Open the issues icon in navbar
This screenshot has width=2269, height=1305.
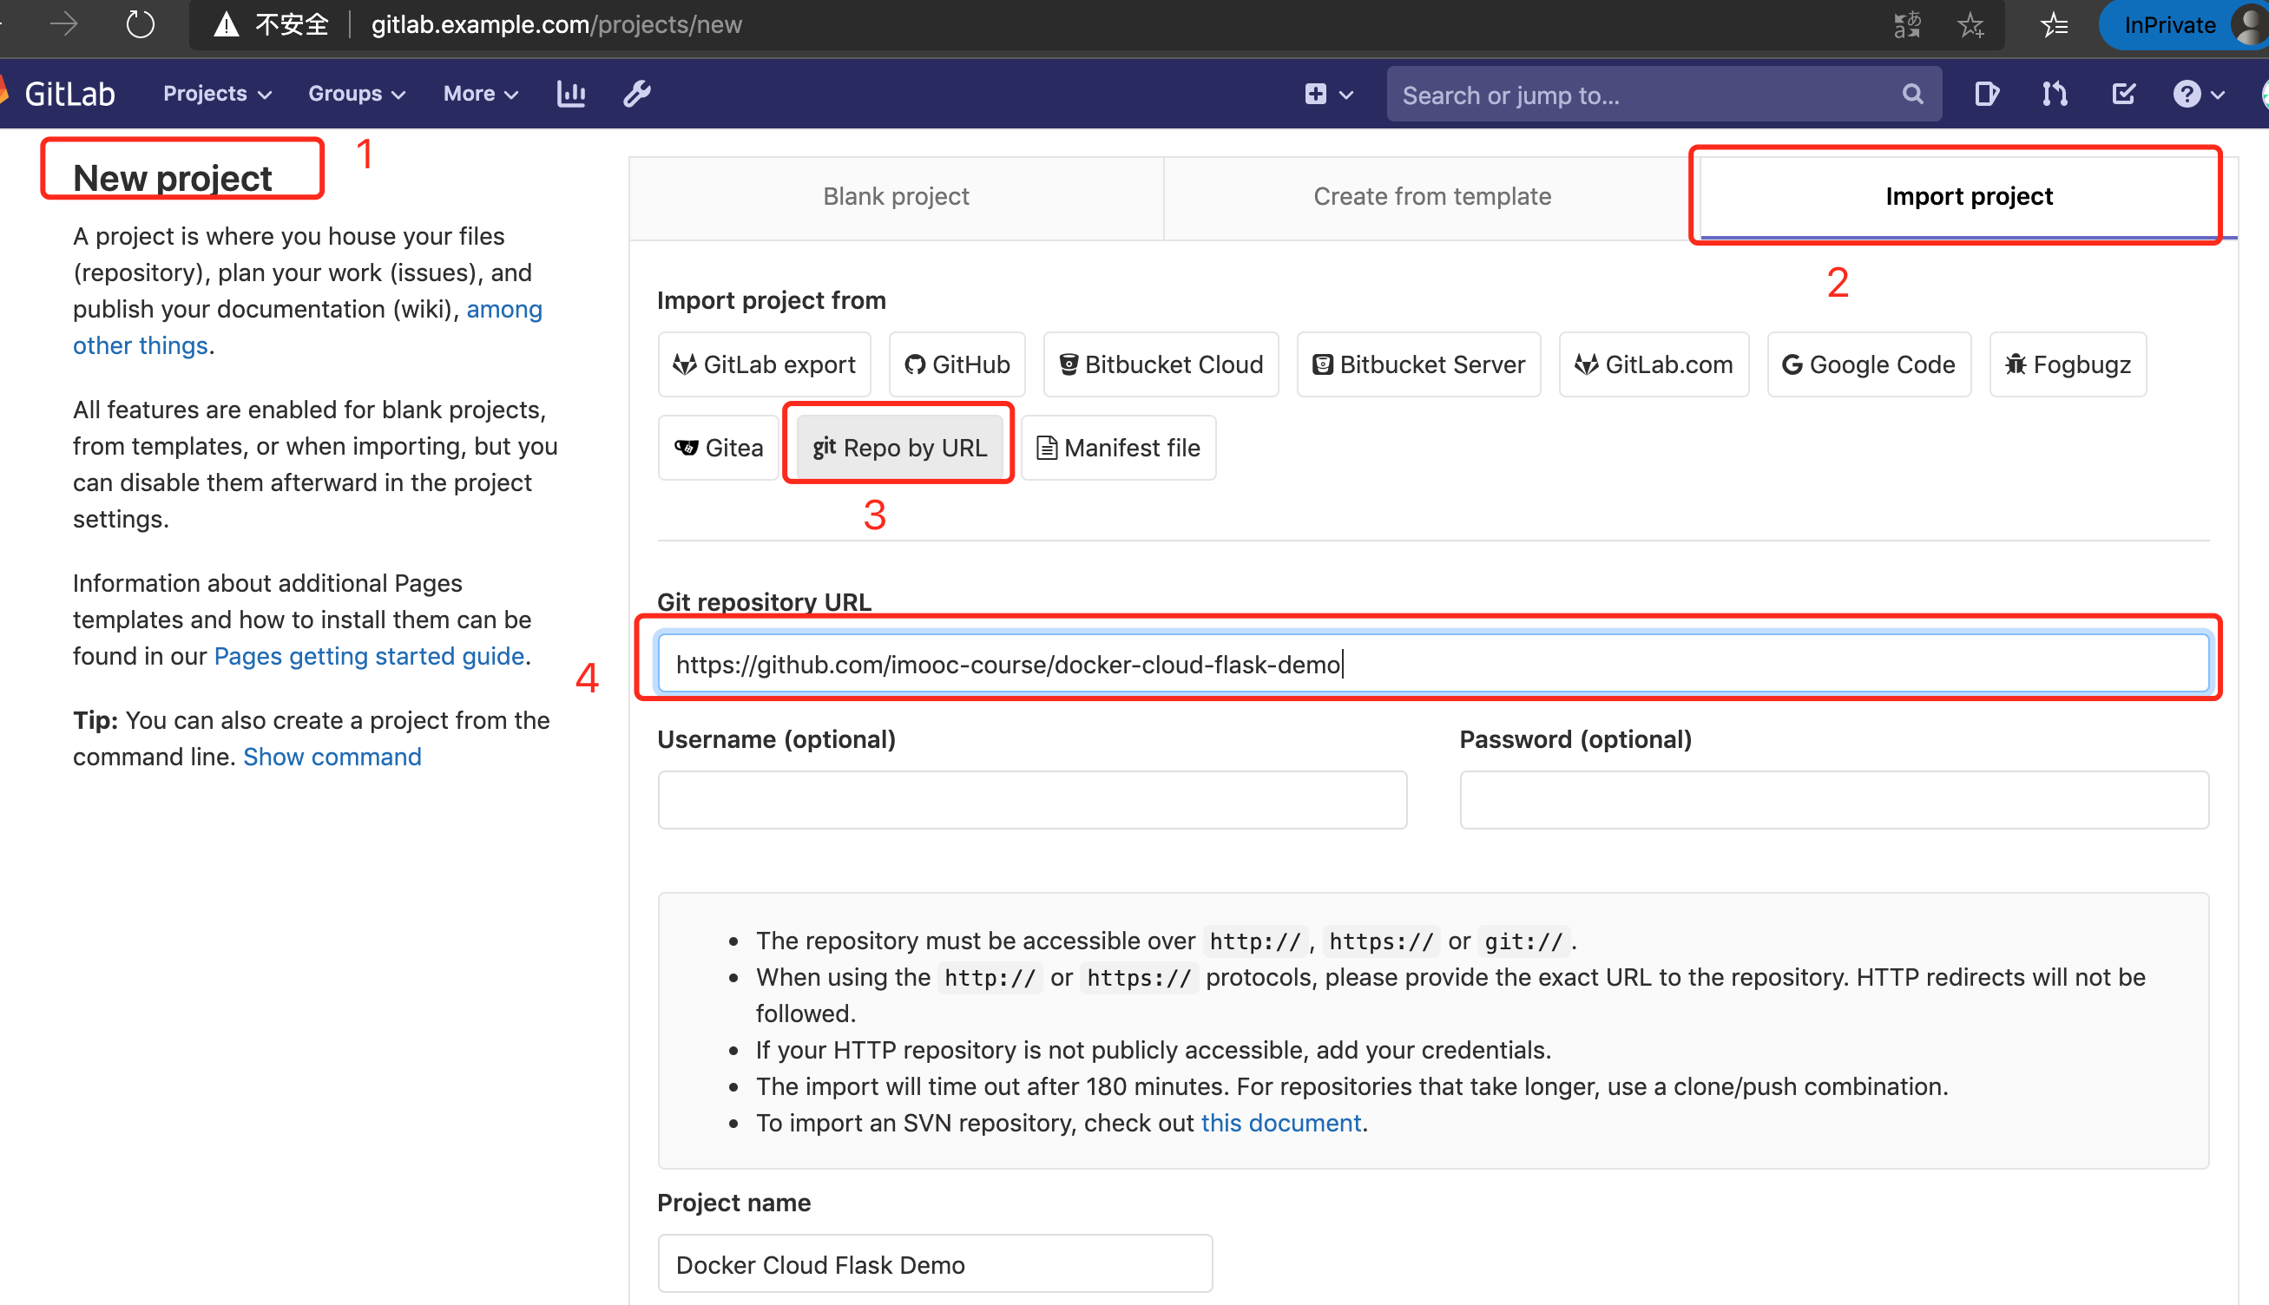tap(1987, 94)
